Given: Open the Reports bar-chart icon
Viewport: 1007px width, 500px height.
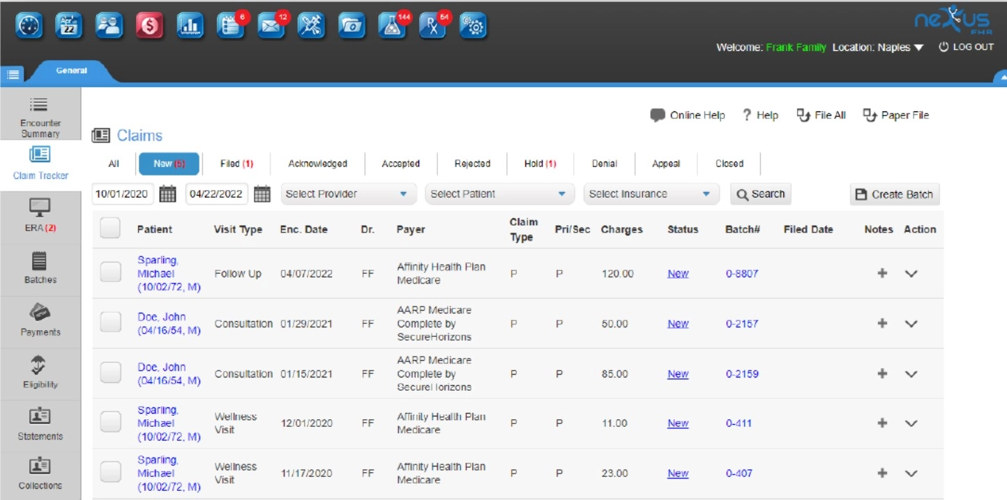Looking at the screenshot, I should (190, 26).
